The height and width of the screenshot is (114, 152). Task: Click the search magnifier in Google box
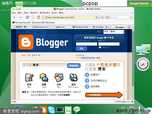pyautogui.click(x=131, y=17)
